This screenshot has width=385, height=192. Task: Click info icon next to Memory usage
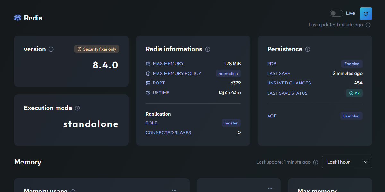point(73,191)
